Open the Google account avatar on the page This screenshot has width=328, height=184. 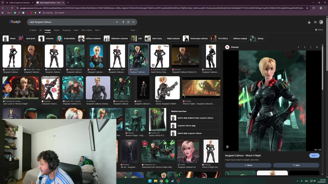click(321, 22)
